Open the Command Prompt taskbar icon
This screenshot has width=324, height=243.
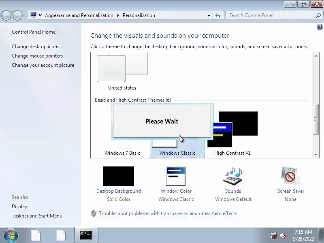[x=86, y=235]
